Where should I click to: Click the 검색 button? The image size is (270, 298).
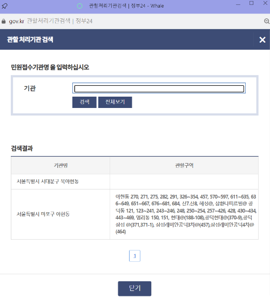(x=84, y=102)
